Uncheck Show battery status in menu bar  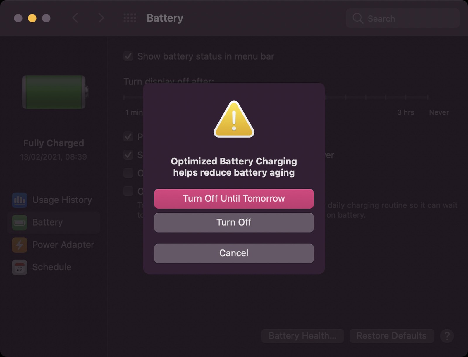point(128,56)
